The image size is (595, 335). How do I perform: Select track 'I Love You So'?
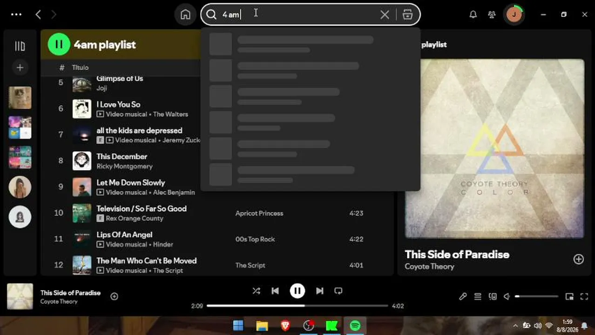(x=118, y=105)
